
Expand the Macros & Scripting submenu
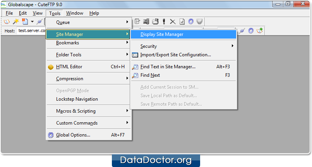point(89,111)
